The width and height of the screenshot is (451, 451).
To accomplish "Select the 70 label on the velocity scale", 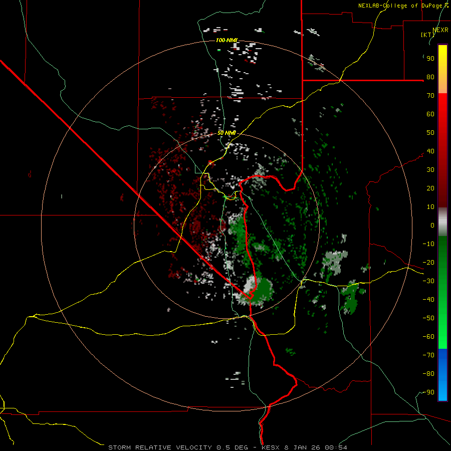I will coord(430,96).
